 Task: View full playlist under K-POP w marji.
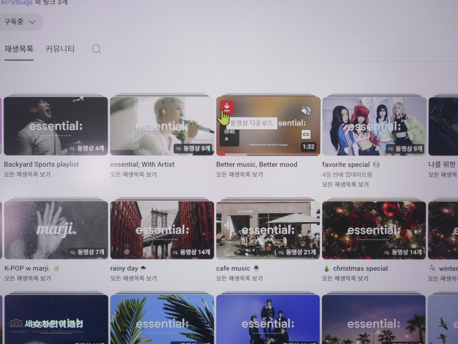[27, 278]
